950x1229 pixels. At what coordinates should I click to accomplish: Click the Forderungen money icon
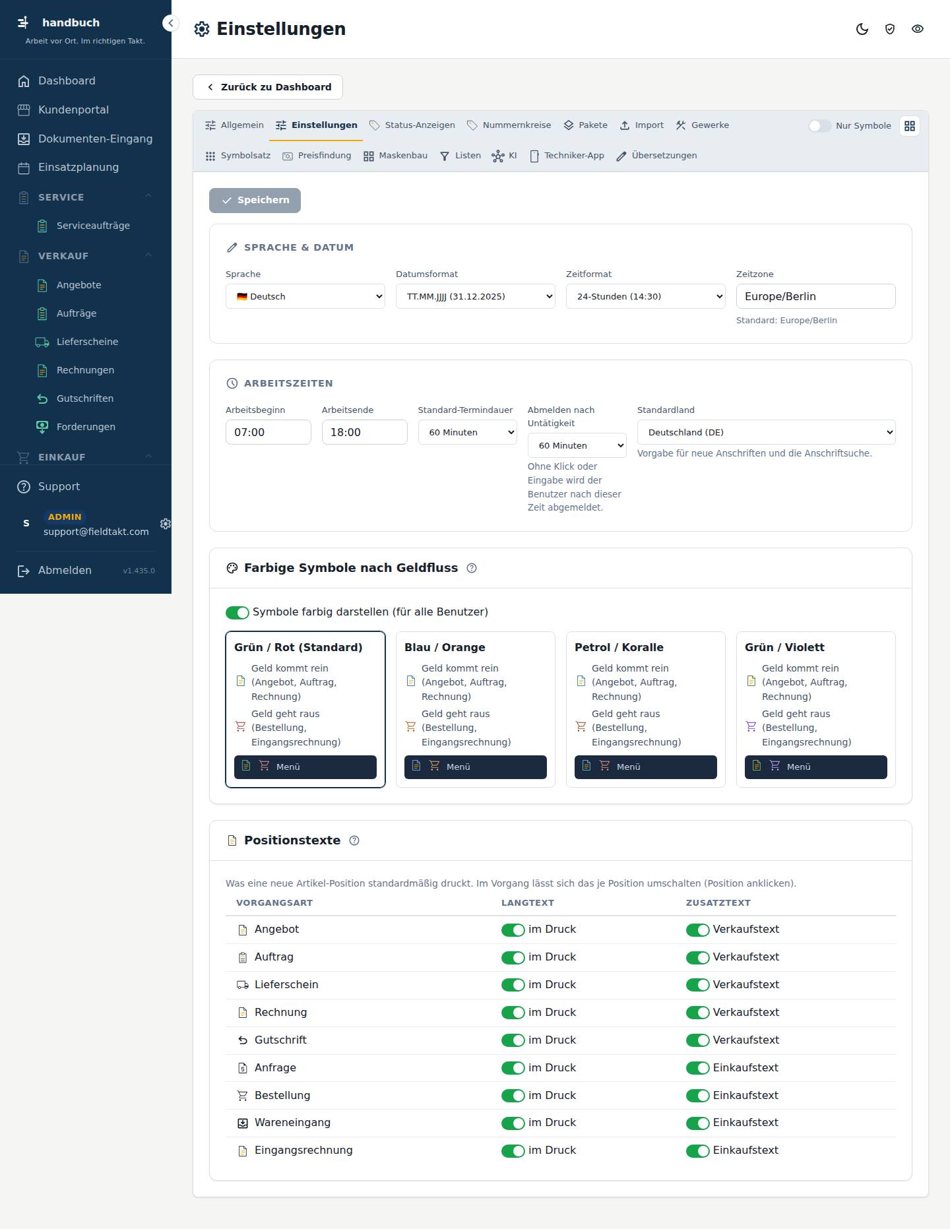(42, 427)
